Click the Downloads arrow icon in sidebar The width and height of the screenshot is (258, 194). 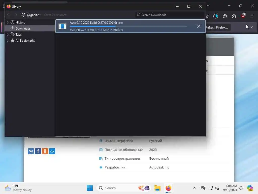pyautogui.click(x=12, y=28)
